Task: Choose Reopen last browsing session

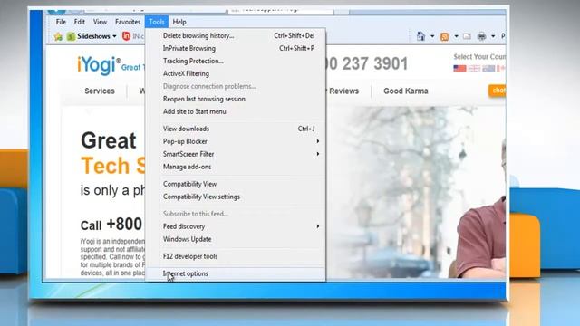Action: tap(236, 99)
